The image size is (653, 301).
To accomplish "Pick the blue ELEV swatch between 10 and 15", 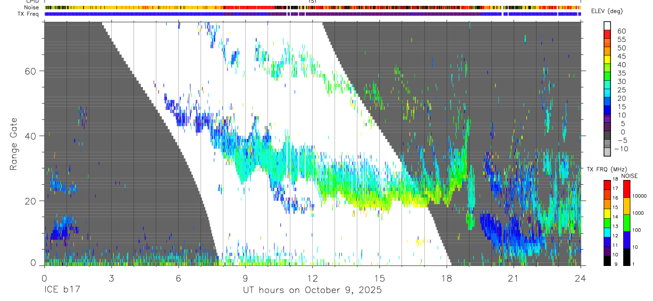I will coord(607,111).
